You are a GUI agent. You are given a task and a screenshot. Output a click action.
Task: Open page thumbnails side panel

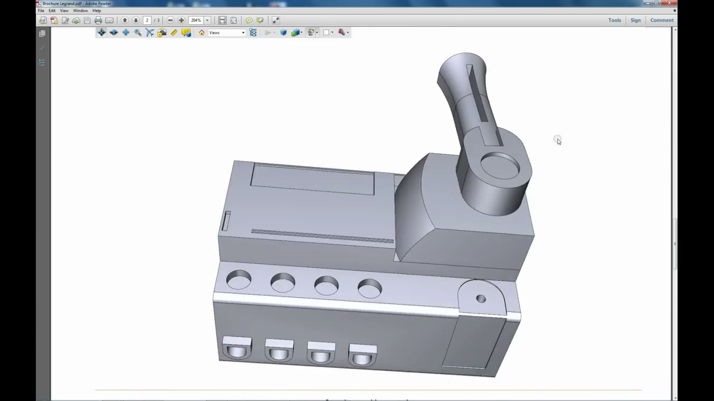tap(42, 34)
